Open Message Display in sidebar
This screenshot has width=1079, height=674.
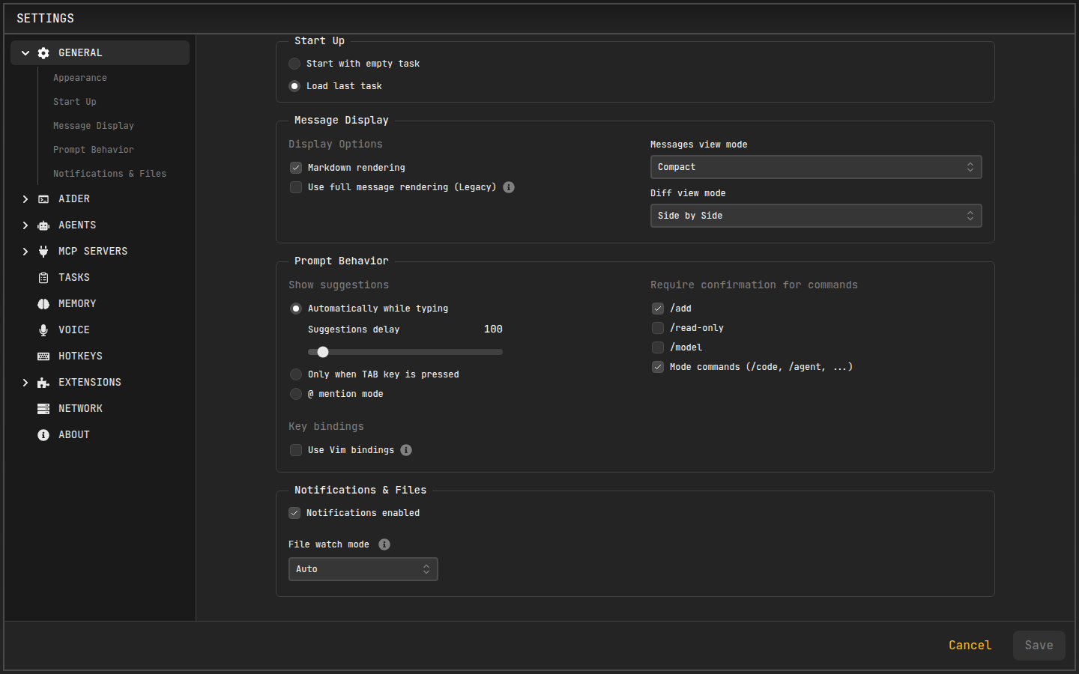94,126
